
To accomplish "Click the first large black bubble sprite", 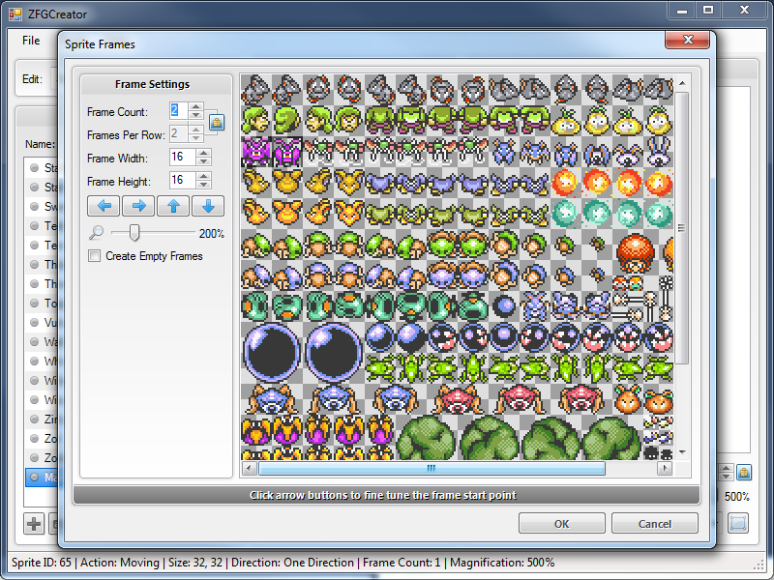I will click(272, 352).
